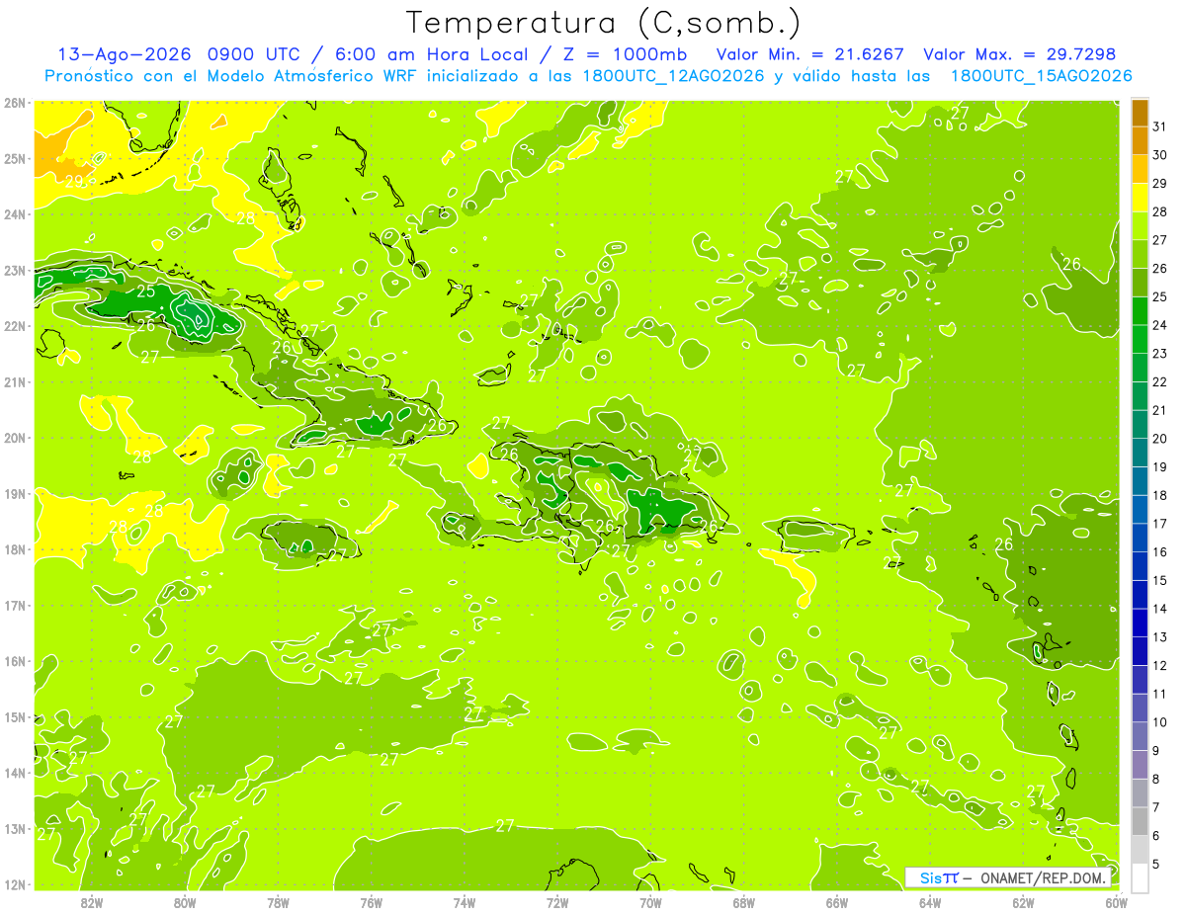The height and width of the screenshot is (916, 1186).
Task: Click the "Temperatura (C,somb.)" chart title
Action: 603,23
